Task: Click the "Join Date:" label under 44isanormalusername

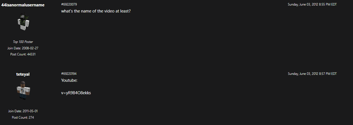Action: tap(15, 48)
